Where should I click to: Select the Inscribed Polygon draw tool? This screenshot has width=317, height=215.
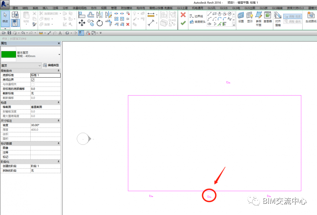pyautogui.click(x=219, y=14)
